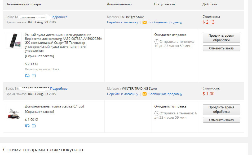Extend processing time for remote control order

coord(221,38)
